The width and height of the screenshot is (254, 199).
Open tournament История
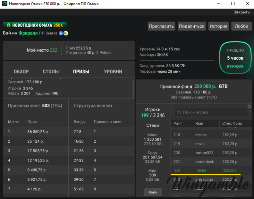[x=218, y=27]
